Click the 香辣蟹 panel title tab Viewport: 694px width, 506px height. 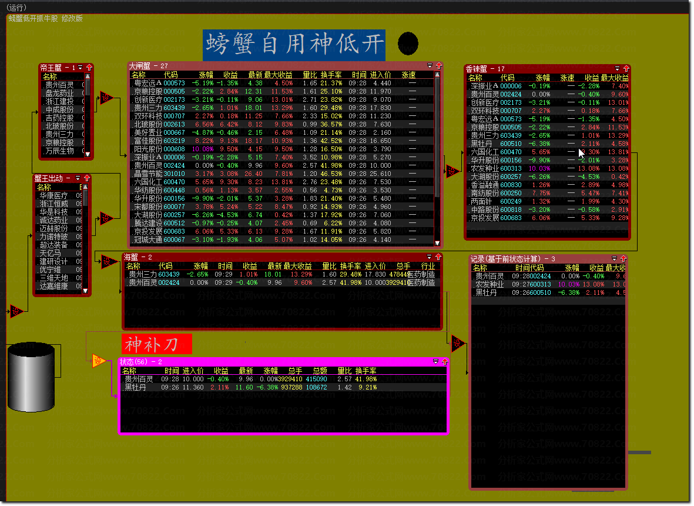coord(485,69)
